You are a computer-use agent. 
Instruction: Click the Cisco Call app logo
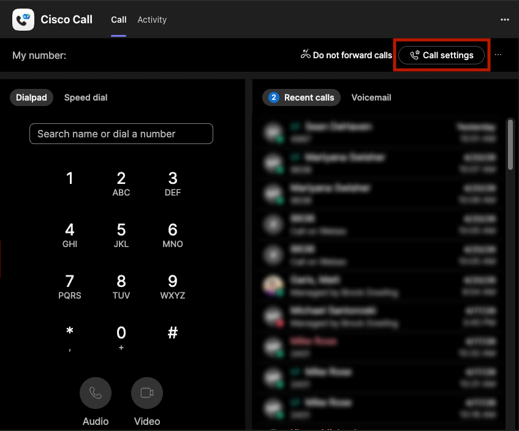click(x=23, y=20)
